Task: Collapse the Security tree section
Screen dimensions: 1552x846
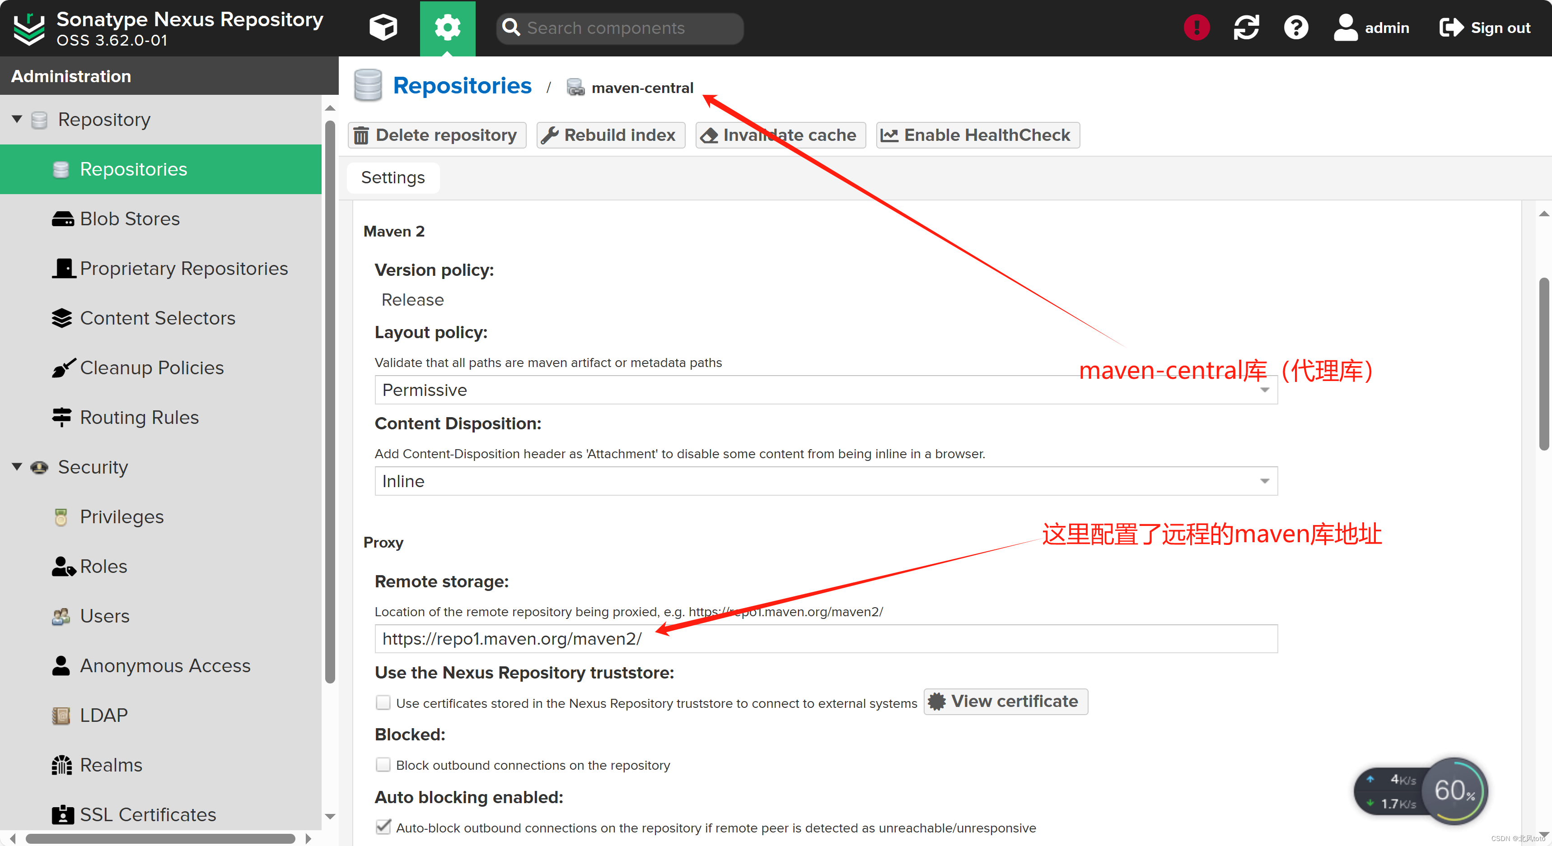Action: 17,467
